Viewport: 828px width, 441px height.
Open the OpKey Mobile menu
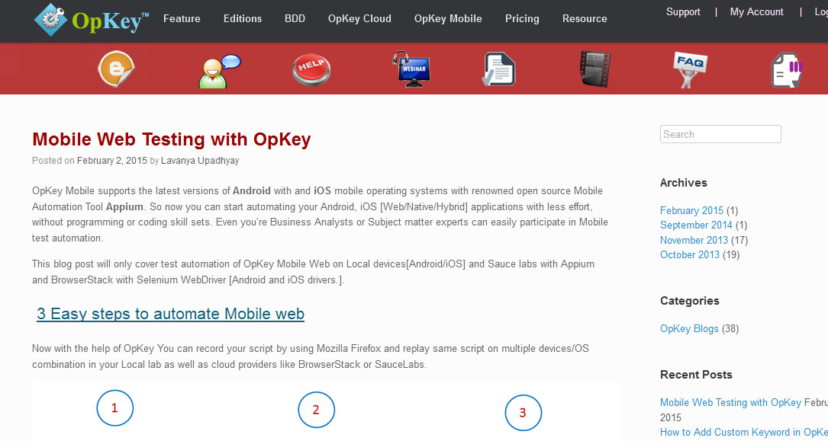(x=448, y=18)
